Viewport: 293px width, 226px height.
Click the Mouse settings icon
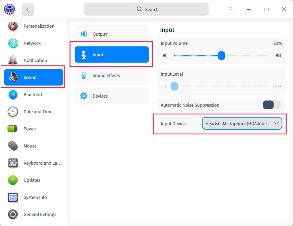coord(13,146)
